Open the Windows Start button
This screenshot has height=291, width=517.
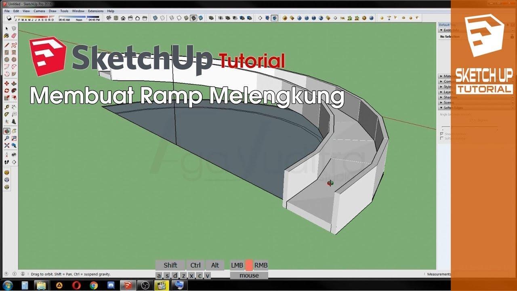coord(7,285)
